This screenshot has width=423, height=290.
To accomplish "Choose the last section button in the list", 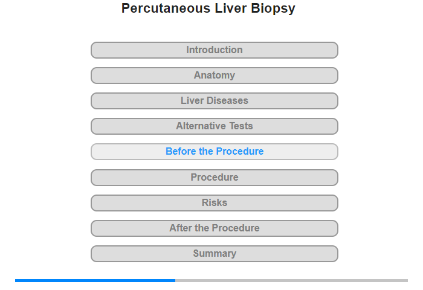I will click(215, 254).
